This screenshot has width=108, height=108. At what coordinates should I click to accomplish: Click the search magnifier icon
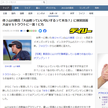pos(44,2)
